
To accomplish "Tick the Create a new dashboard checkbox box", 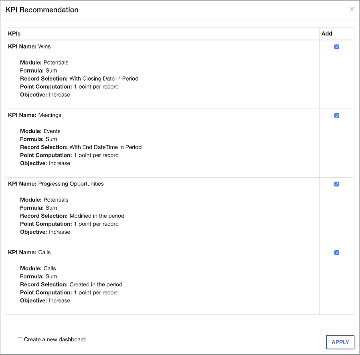I will click(x=20, y=340).
